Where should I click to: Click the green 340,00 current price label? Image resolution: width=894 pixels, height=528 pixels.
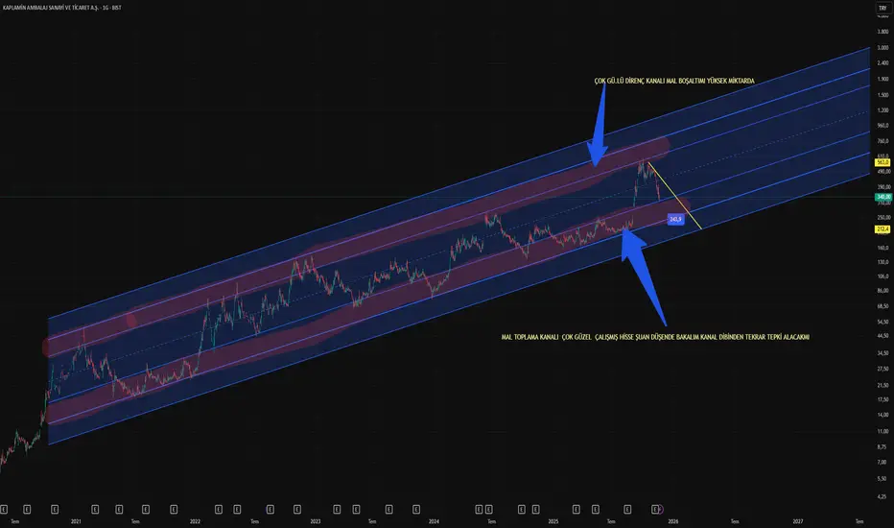pos(883,197)
